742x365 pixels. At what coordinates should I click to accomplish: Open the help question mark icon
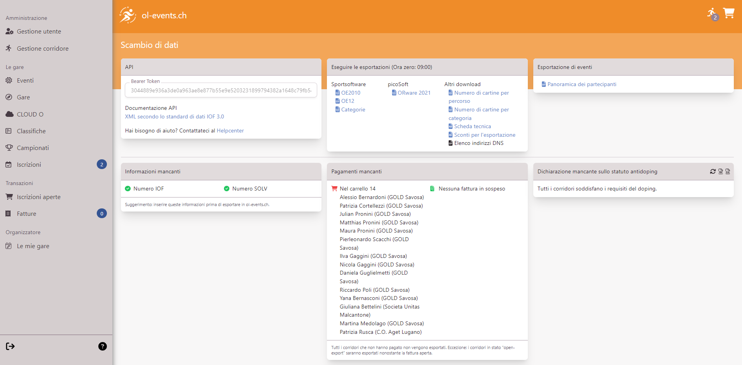click(x=103, y=346)
